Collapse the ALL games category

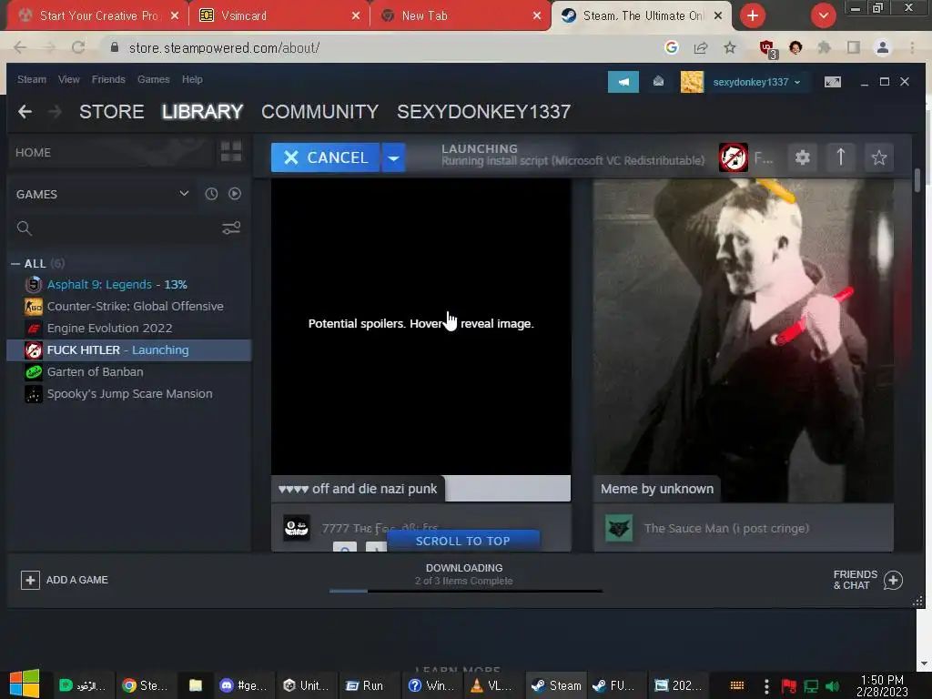coord(15,263)
